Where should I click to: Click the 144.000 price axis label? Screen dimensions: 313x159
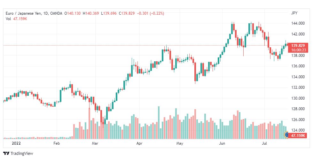(298, 23)
